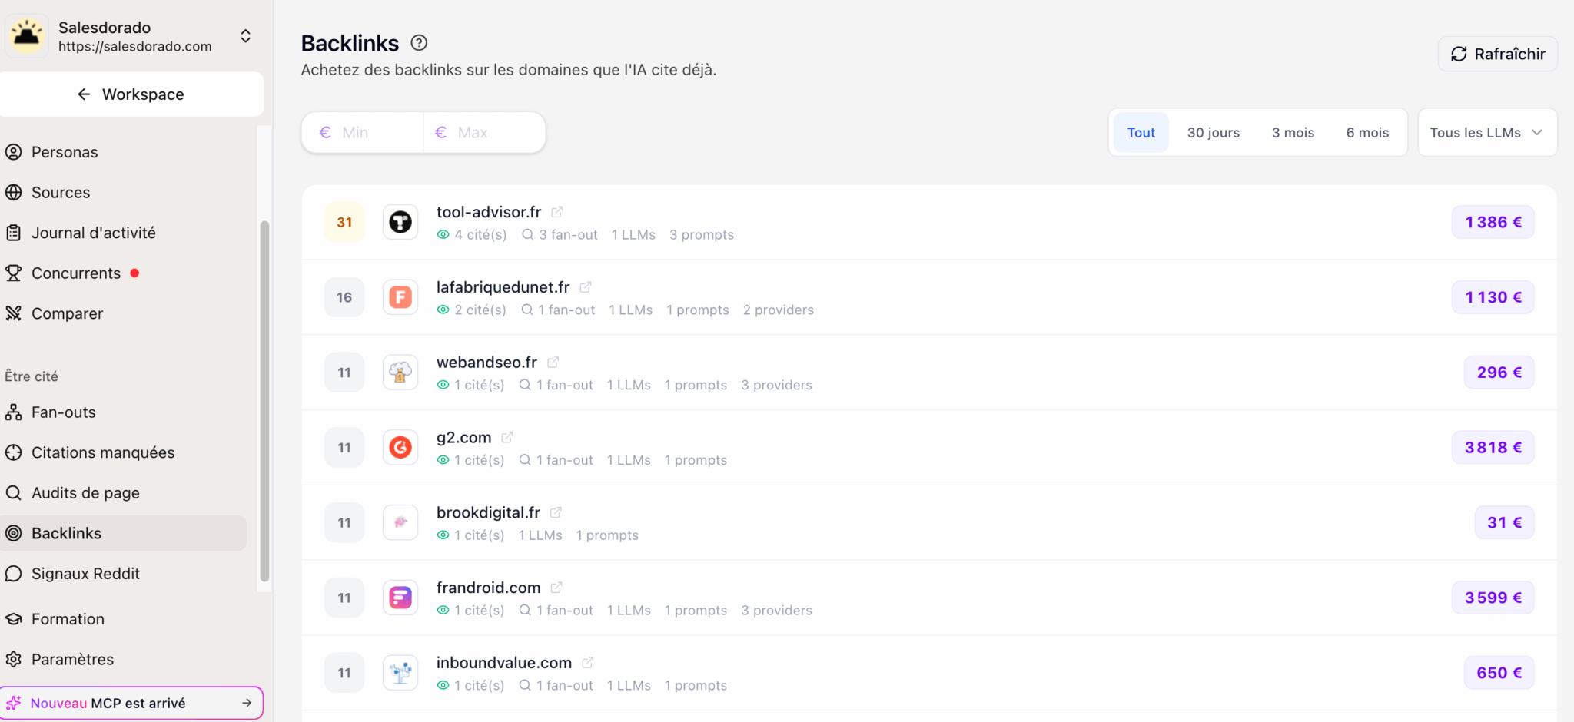Open frandroid.com external link icon
The width and height of the screenshot is (1574, 722).
click(556, 588)
